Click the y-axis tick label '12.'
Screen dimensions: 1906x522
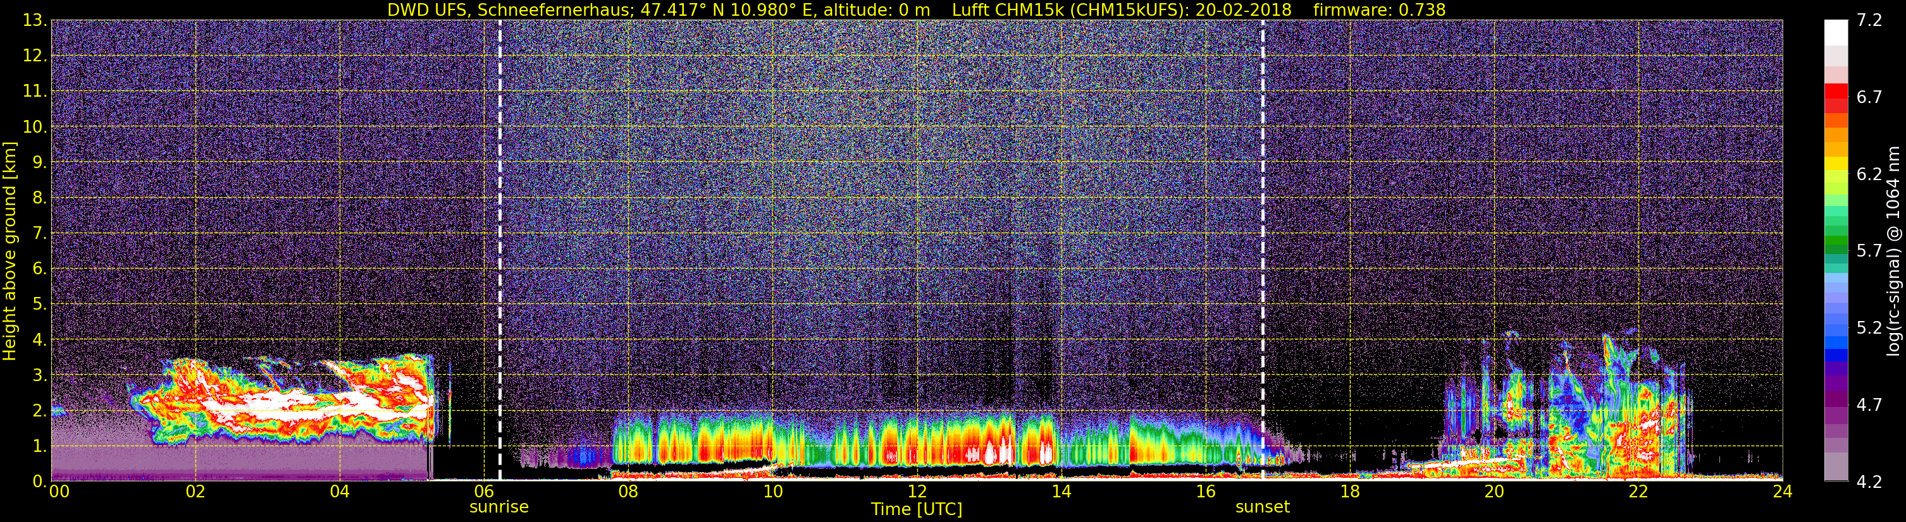(35, 56)
